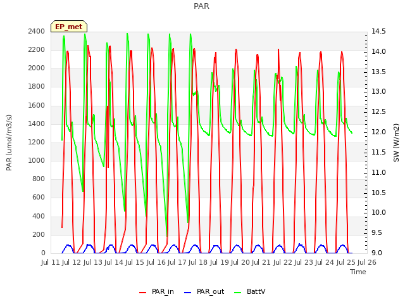Click the green BattV legend swatch

coord(238,293)
